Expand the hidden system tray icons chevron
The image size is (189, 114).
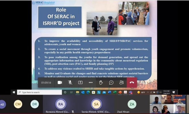pyautogui.click(x=148, y=92)
